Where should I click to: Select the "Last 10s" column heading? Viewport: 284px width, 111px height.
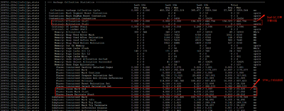(140, 5)
